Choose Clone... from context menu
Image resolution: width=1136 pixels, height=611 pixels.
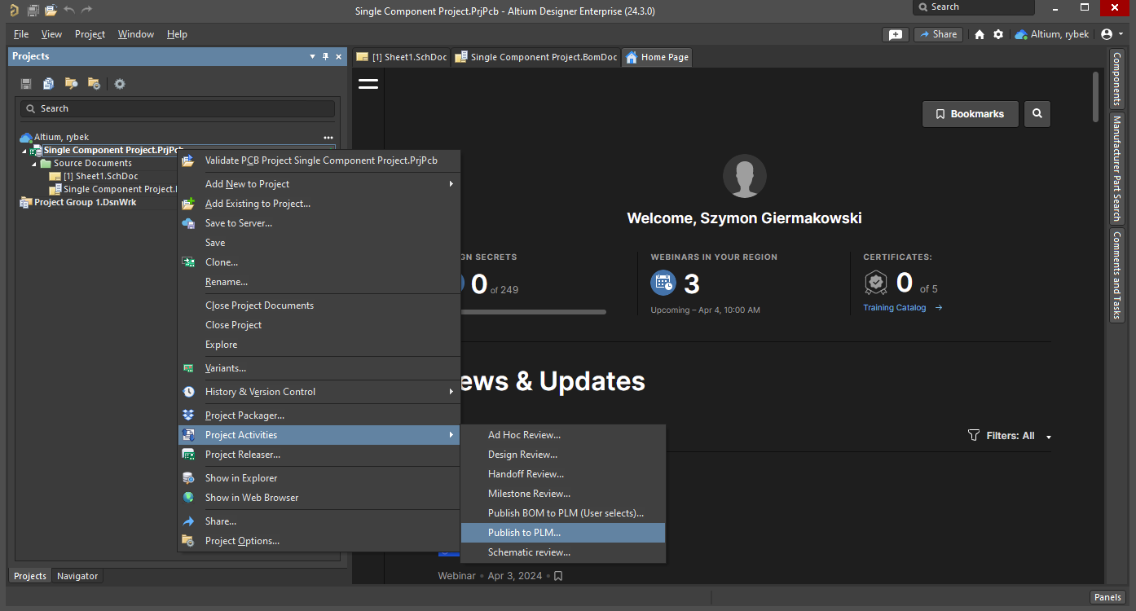coord(319,262)
